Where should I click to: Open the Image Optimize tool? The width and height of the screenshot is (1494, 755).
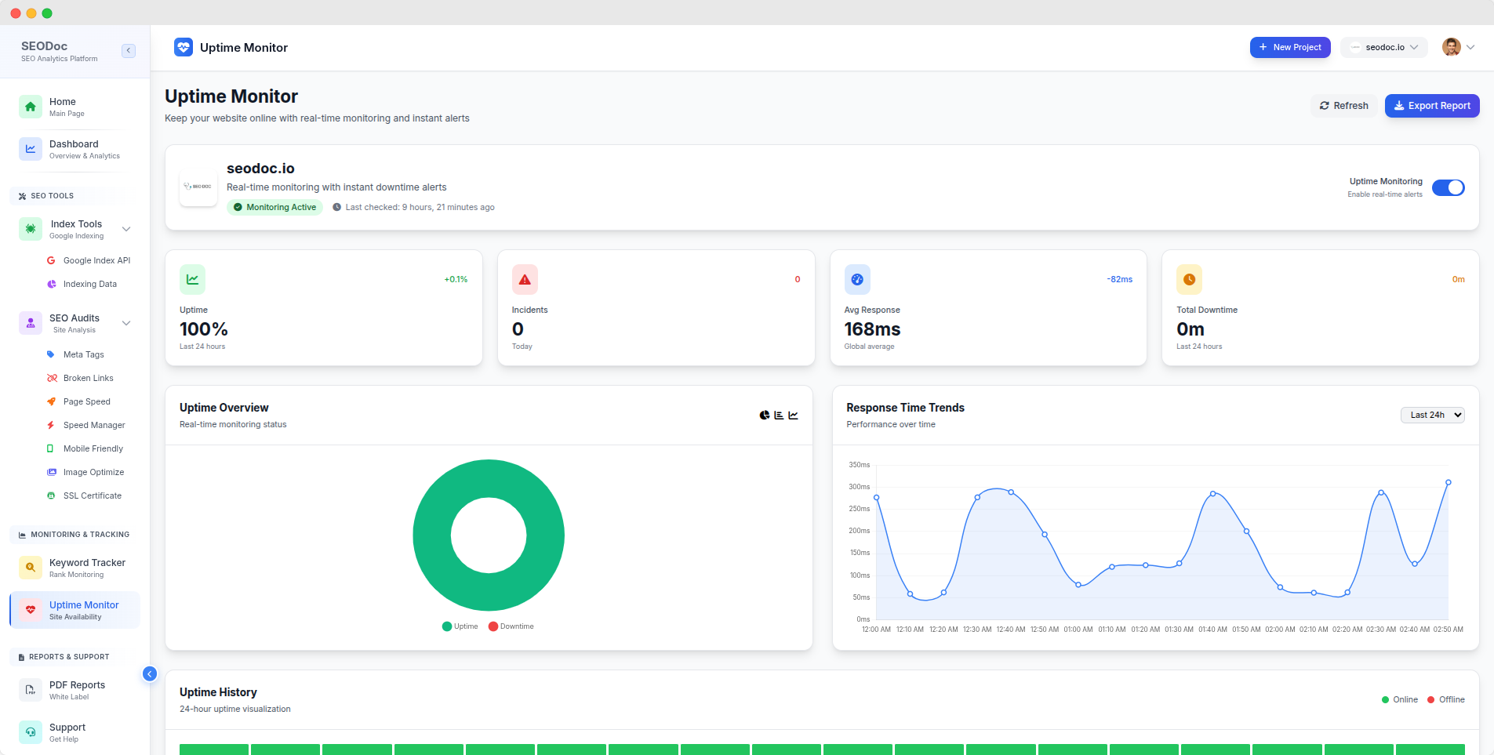[x=94, y=472]
